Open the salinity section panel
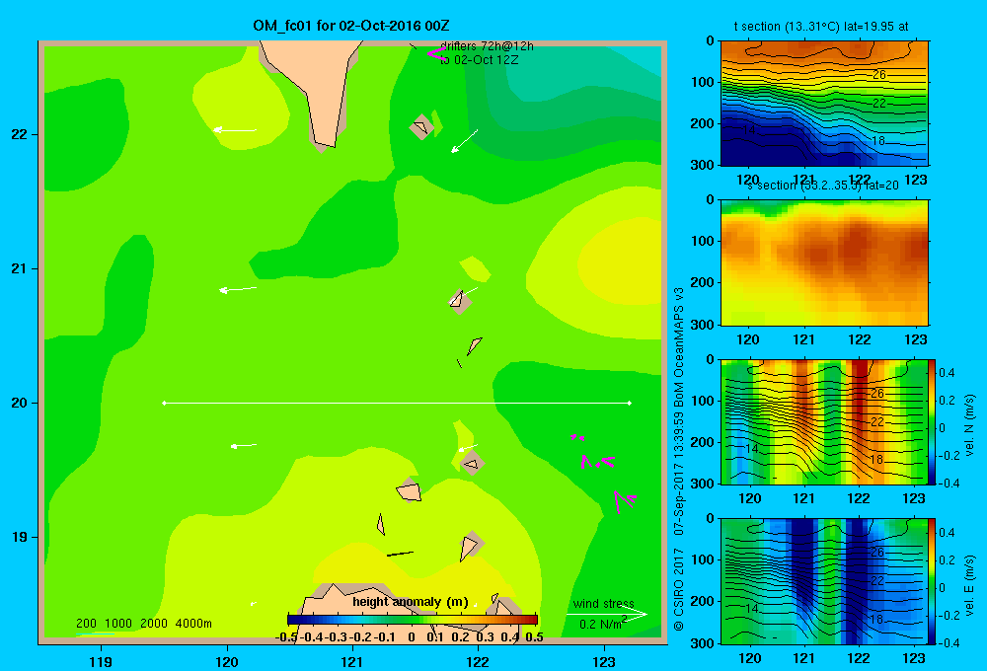The image size is (987, 671). [824, 261]
